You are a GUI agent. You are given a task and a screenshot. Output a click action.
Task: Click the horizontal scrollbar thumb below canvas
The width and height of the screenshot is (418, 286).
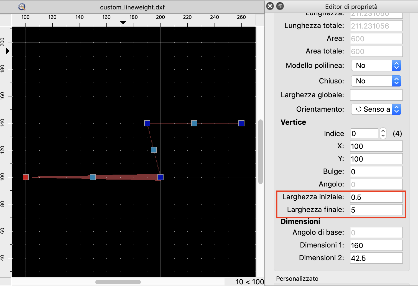[x=118, y=282]
